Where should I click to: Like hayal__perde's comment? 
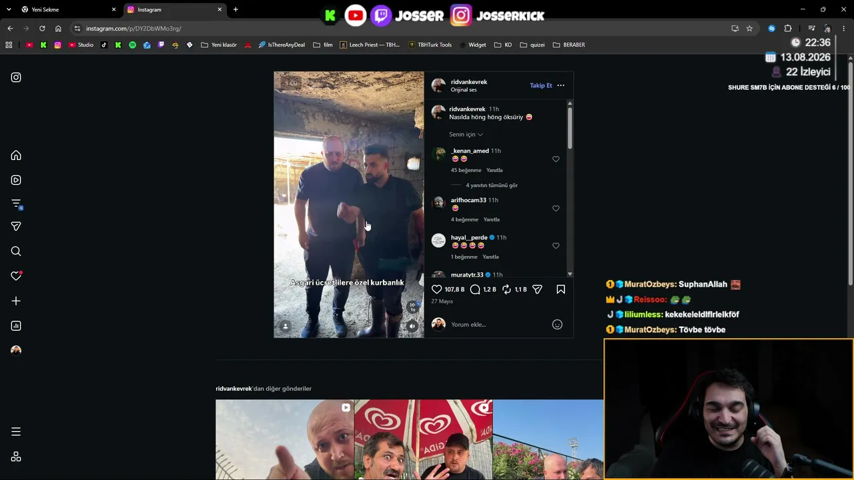pos(556,246)
